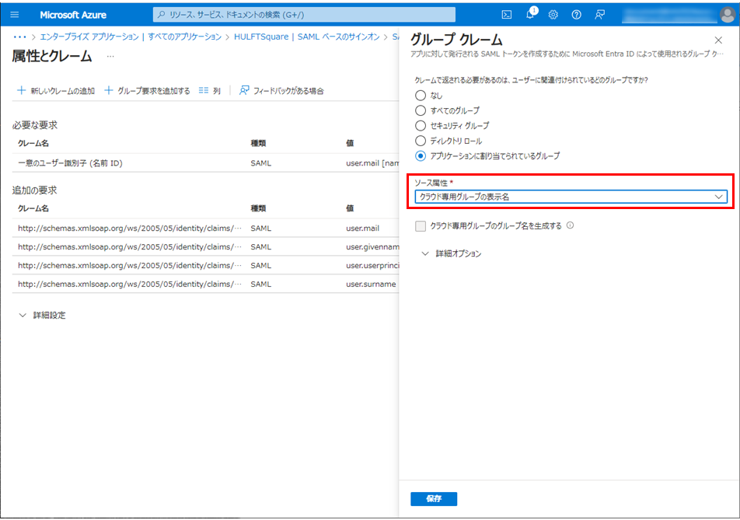740x520 pixels.
Task: Focus the Azure resource search box
Action: pyautogui.click(x=304, y=15)
